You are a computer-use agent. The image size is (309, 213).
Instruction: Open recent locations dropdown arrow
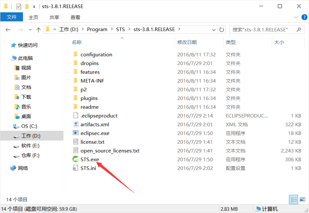(30, 30)
